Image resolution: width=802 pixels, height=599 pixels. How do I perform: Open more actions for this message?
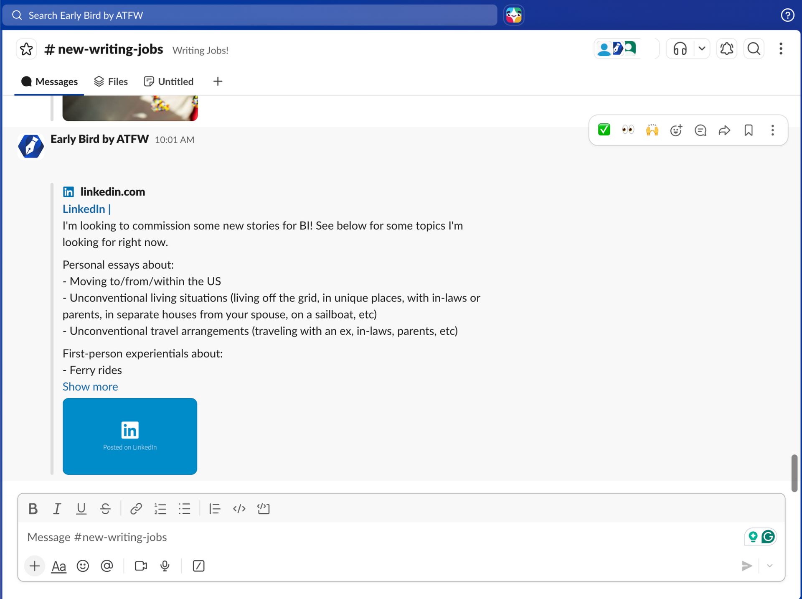point(772,130)
